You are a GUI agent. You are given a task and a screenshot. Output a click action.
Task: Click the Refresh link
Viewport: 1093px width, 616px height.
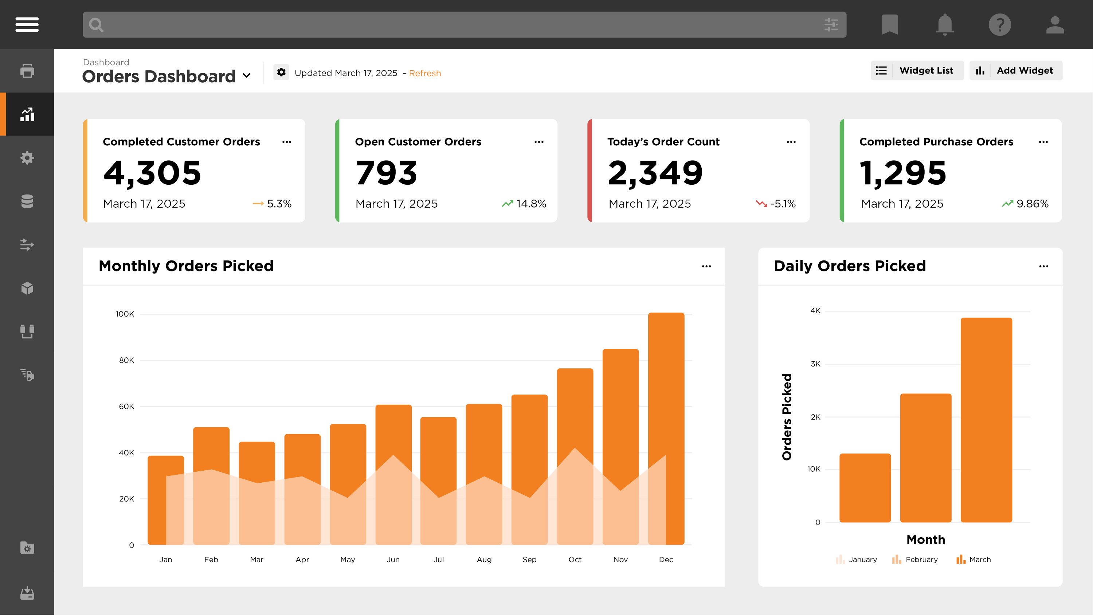pos(425,73)
